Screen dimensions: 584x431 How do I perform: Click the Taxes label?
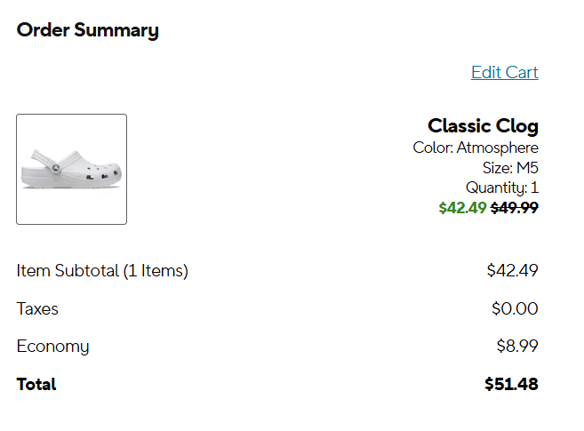click(37, 309)
